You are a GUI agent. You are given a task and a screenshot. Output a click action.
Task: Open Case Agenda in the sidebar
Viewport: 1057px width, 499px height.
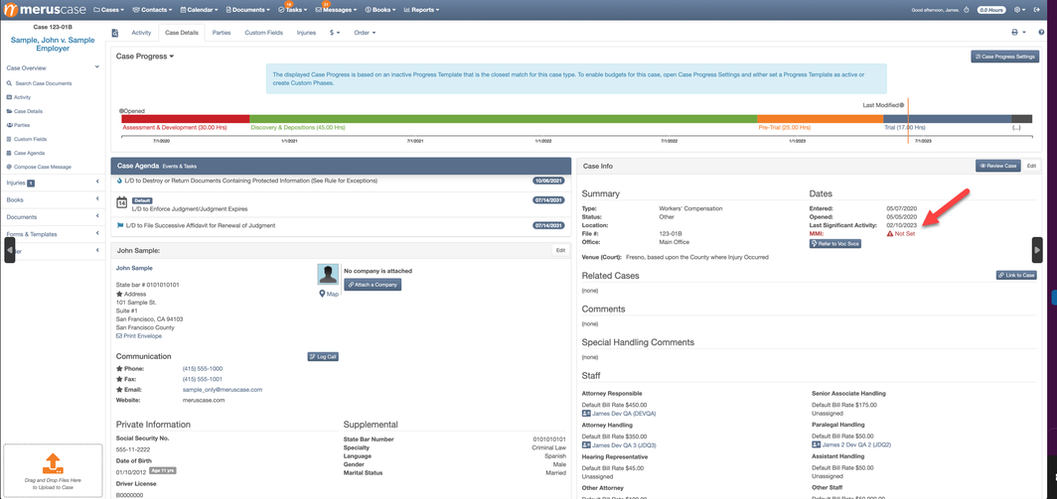(29, 153)
